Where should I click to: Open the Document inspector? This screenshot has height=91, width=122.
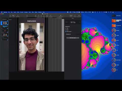point(79,16)
